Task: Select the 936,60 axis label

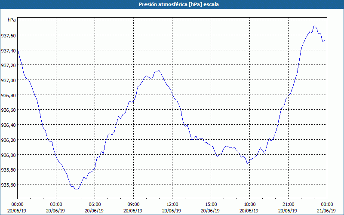Action: coord(9,110)
